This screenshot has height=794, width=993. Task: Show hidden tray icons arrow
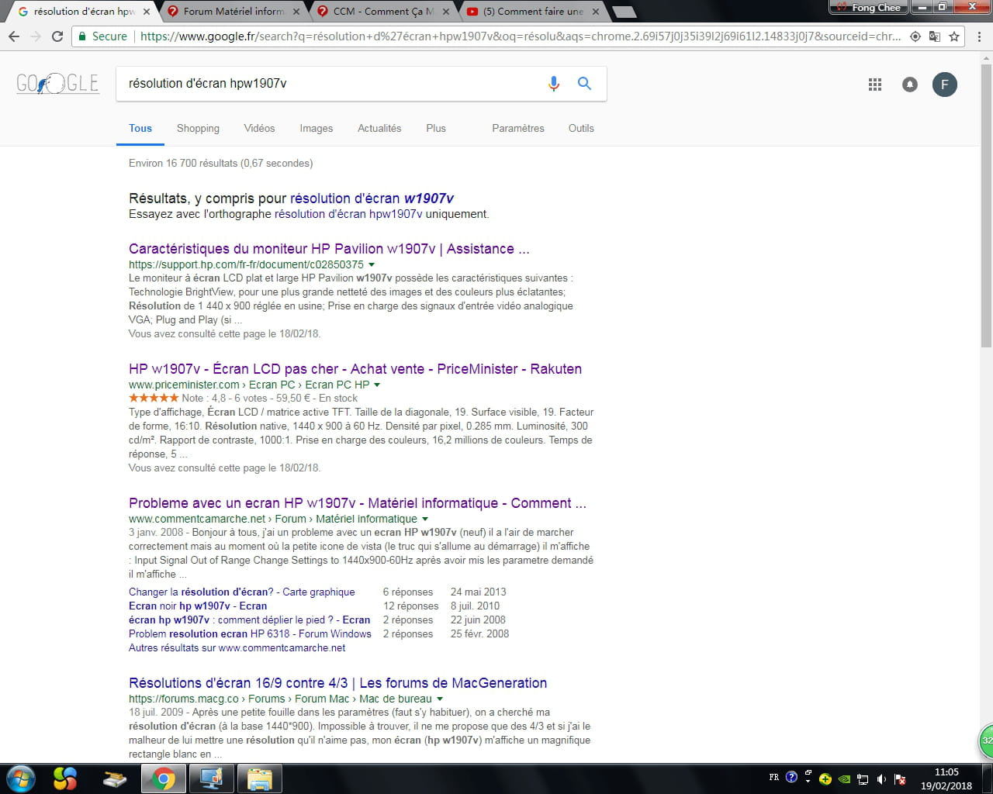pyautogui.click(x=808, y=782)
